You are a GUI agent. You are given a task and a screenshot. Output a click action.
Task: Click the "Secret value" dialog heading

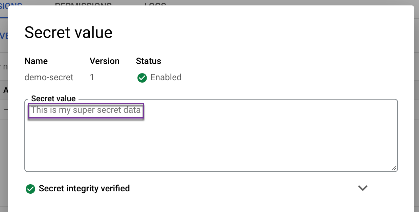(x=68, y=33)
